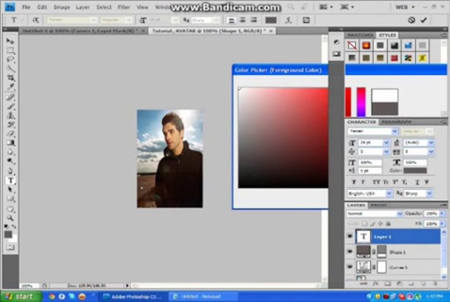Open the Edit menu

coord(42,7)
